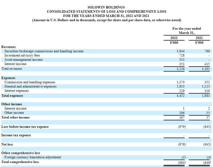Click the 'For the years ended March 31, 2022 and 2021' line
This screenshot has width=213, height=167.
(106, 16)
